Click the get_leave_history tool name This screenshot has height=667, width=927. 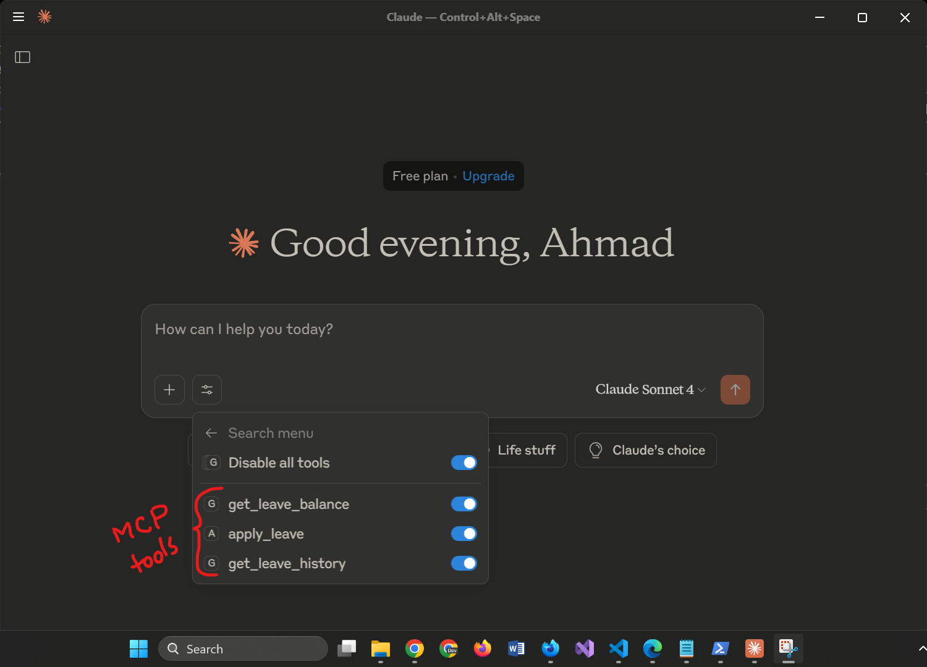(287, 564)
